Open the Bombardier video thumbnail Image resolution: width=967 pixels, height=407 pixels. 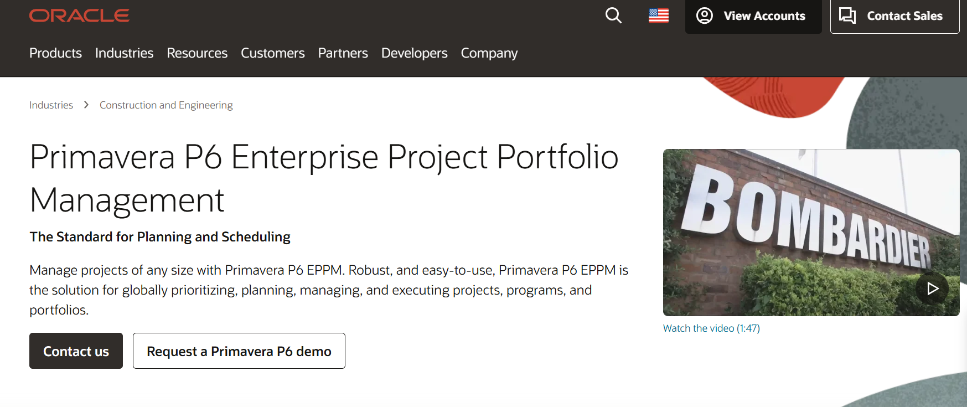tap(811, 233)
